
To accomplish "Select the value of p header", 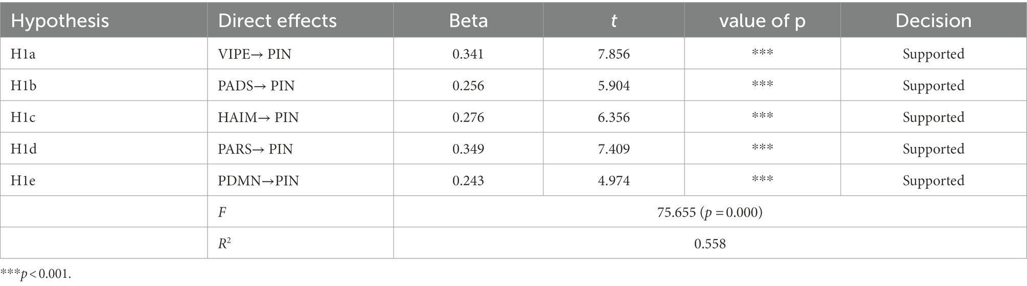I will [x=762, y=20].
